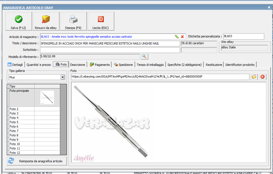
Task: Select the Foto 3 row
Action: (34, 113)
